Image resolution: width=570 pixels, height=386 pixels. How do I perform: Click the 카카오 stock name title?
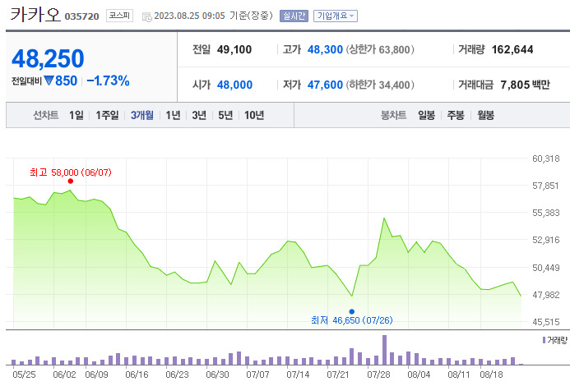[x=35, y=15]
